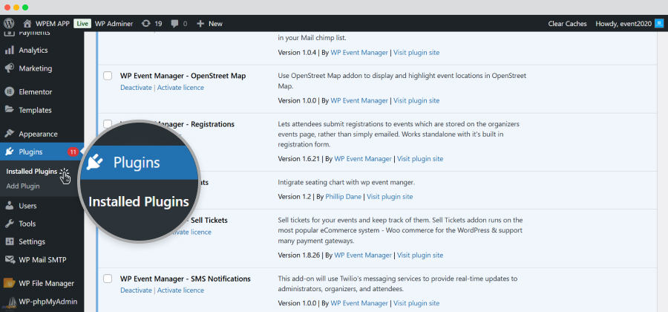Screen dimensions: 668x312
Task: Click the Appearance paintbrush icon
Action: (x=10, y=134)
